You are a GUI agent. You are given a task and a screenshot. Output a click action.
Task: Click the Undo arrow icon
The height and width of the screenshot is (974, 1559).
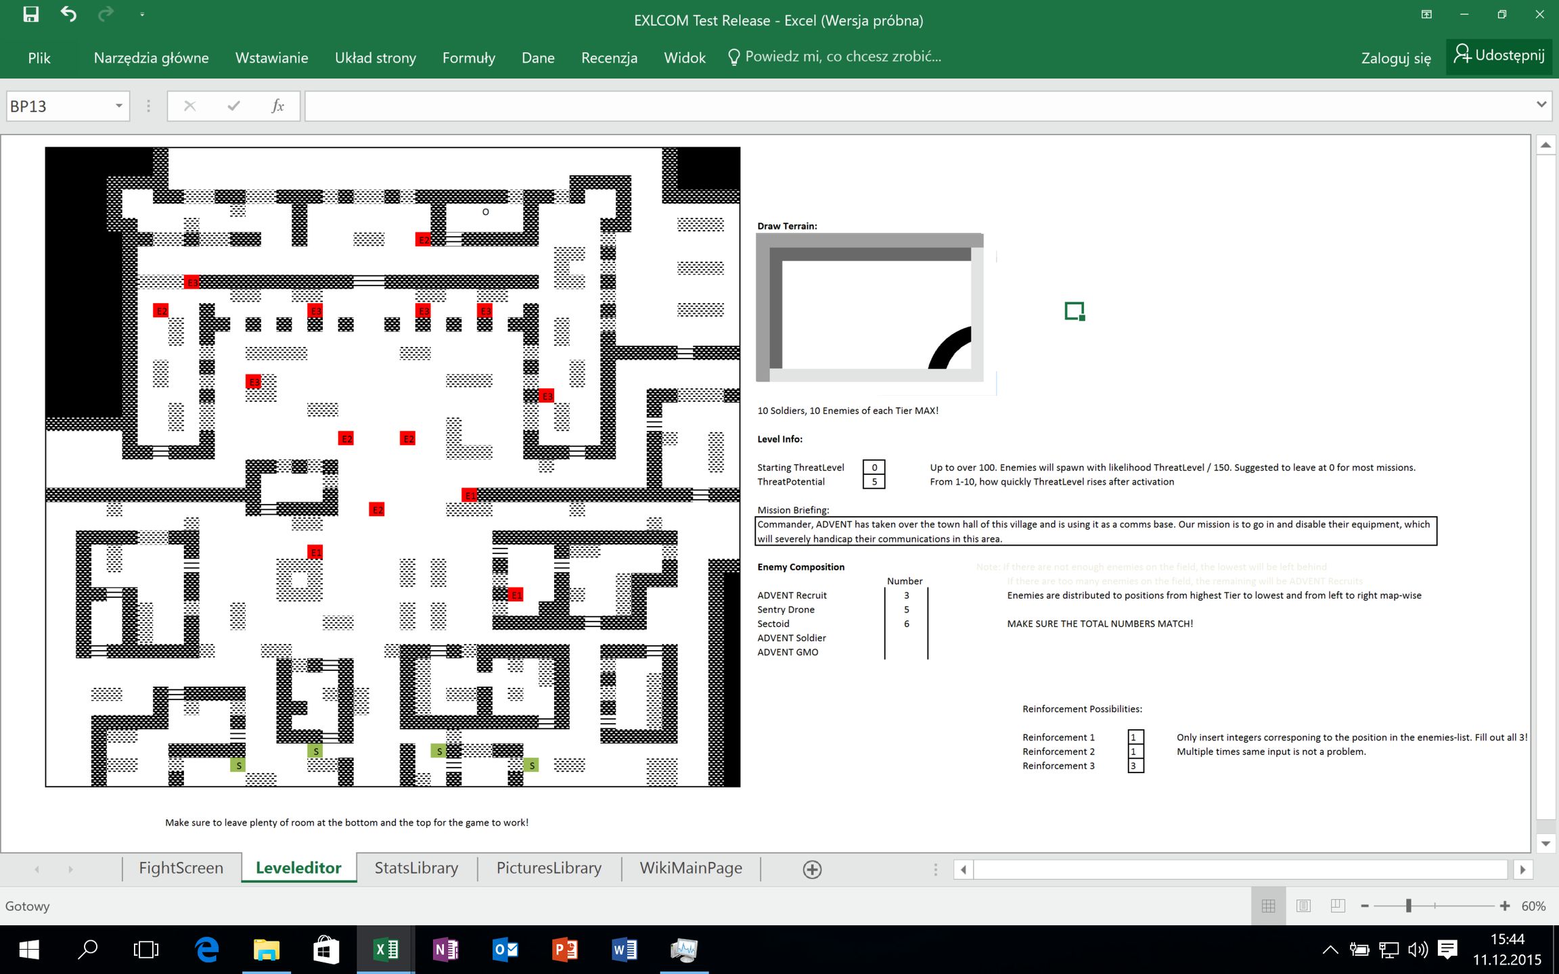68,14
